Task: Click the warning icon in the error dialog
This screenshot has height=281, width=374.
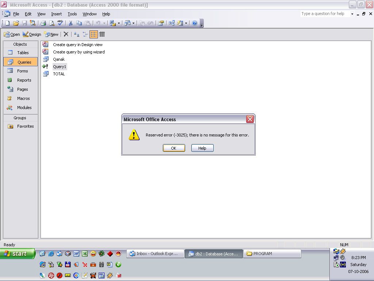Action: (x=134, y=135)
